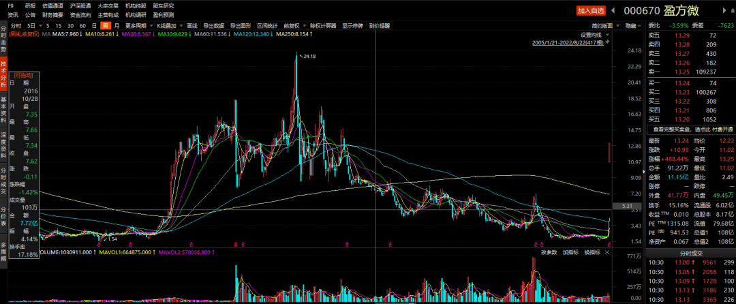Screen dimensions: 736x304
Task: Open 区间统计 range statistics
Action: click(x=267, y=26)
